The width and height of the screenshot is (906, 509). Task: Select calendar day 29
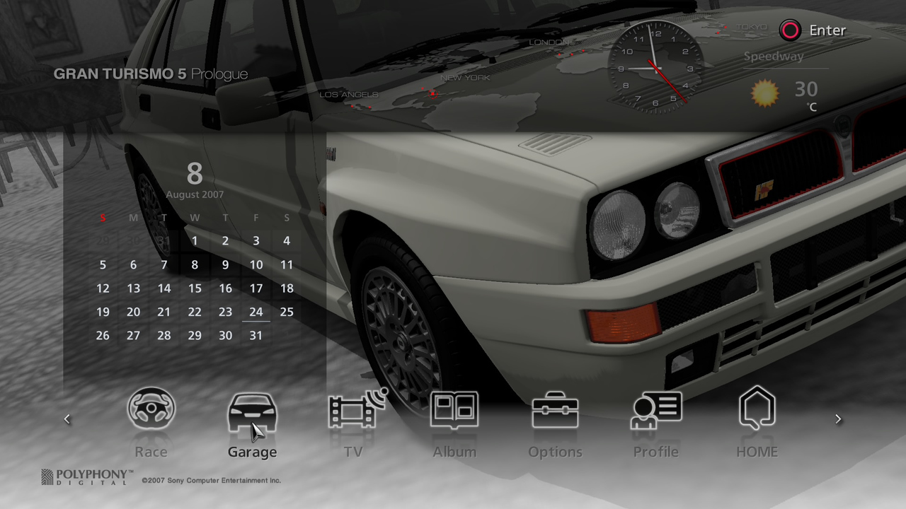point(195,336)
